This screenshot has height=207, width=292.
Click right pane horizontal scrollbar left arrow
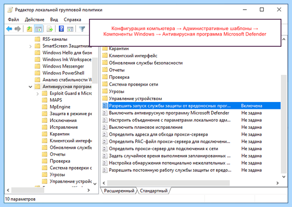pos(104,183)
